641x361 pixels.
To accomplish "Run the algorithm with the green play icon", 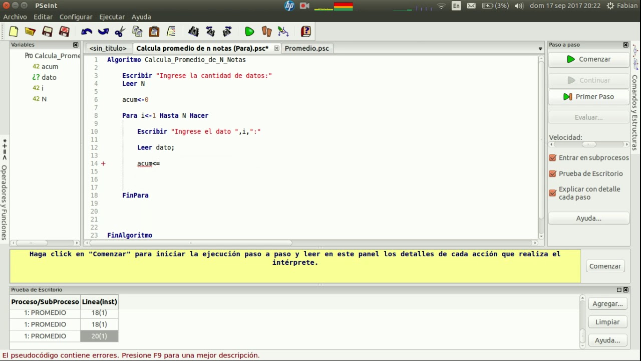I will (249, 32).
